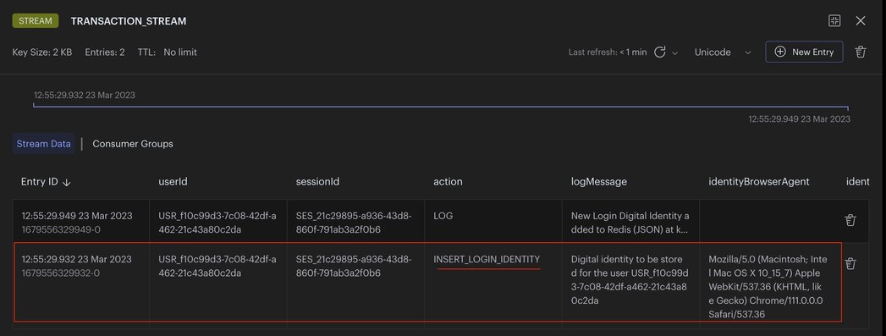Click the stream timeline range bar
Image resolution: width=886 pixels, height=336 pixels.
click(441, 106)
